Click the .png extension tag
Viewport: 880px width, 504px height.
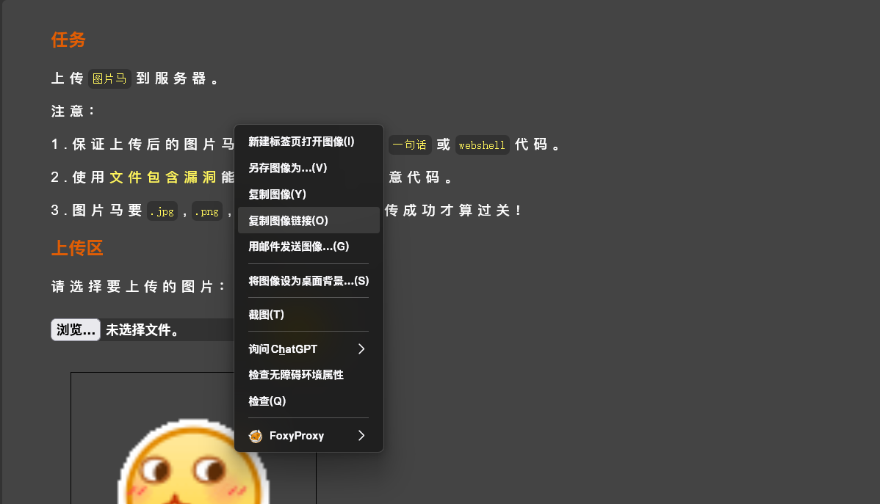[x=207, y=211]
